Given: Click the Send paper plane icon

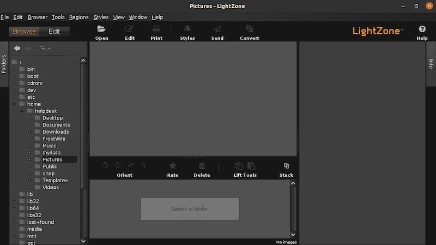Looking at the screenshot, I should coord(217,29).
